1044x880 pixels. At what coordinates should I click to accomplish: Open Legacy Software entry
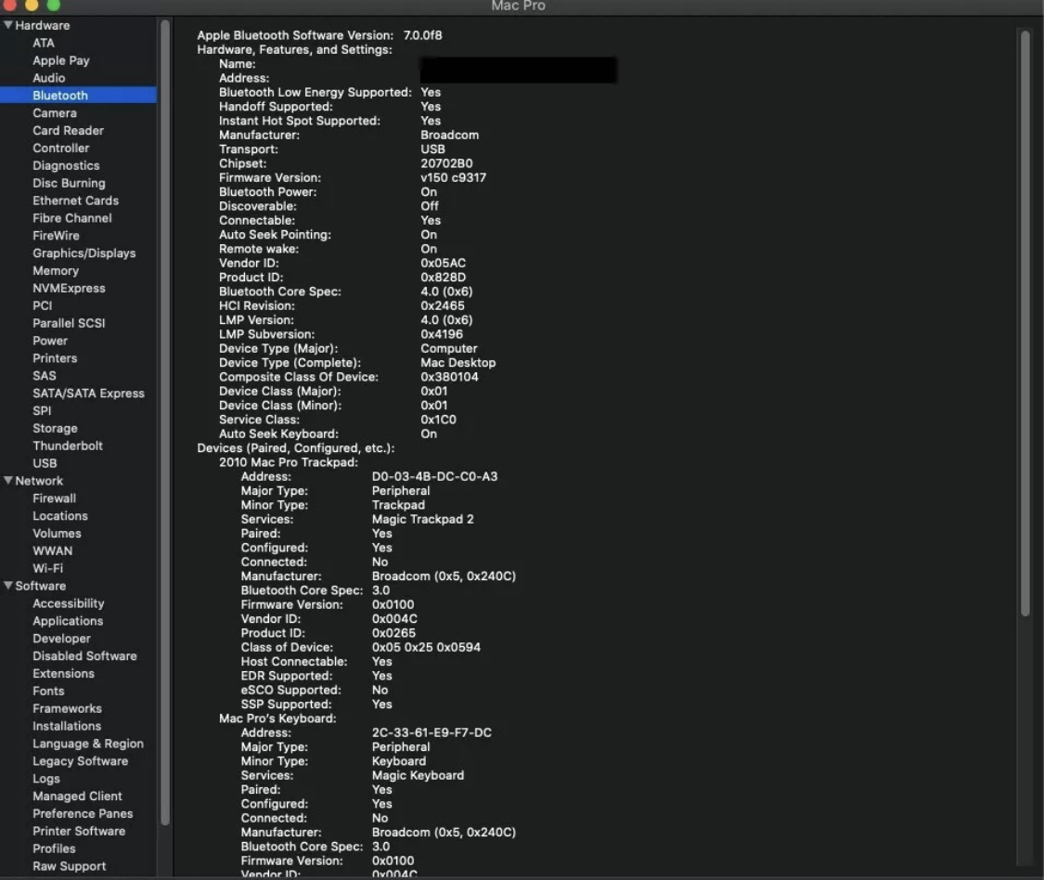click(80, 761)
